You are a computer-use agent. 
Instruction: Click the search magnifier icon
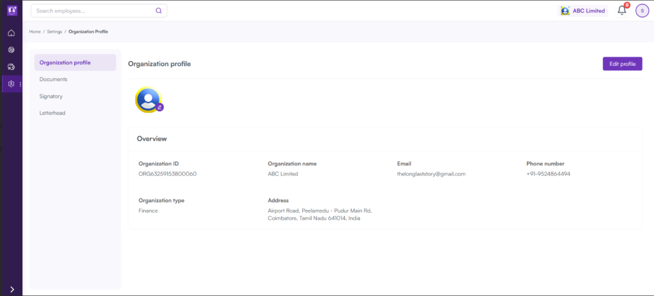[x=158, y=11]
